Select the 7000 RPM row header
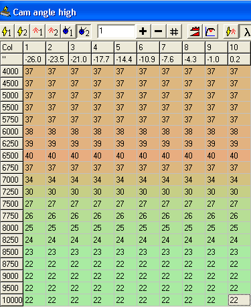This screenshot has width=251, height=307. [x=11, y=180]
